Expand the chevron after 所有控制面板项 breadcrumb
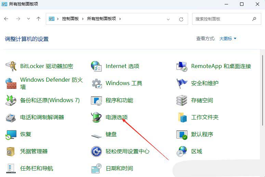The height and width of the screenshot is (177, 265). point(120,19)
